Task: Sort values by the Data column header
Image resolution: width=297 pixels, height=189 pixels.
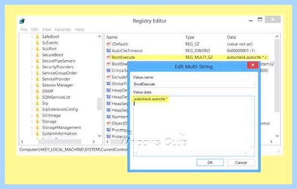Action: [231, 37]
